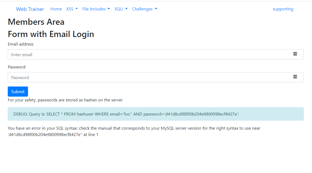Screen dimensions: 312x173
Task: Click the Members Area heading
Action: coord(36,22)
